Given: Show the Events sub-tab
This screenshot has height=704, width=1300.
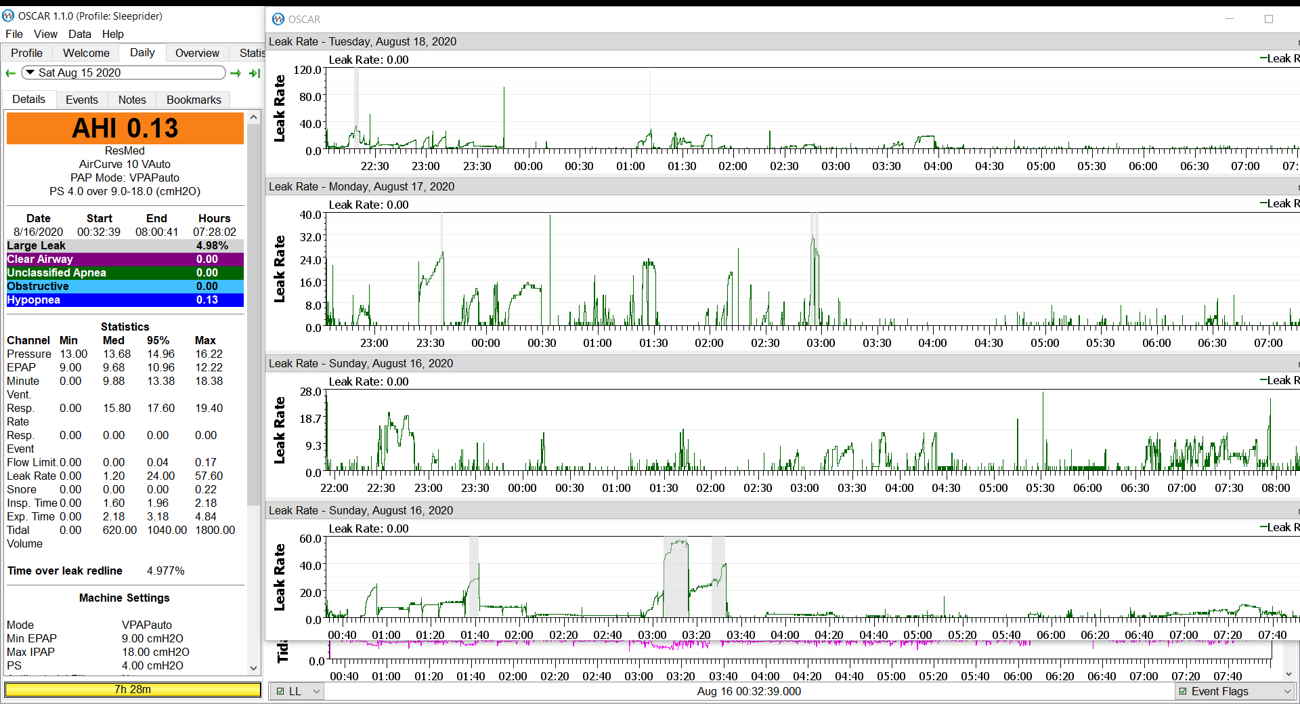Looking at the screenshot, I should (82, 100).
